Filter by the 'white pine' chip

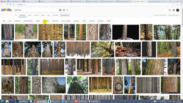[x=17, y=21]
